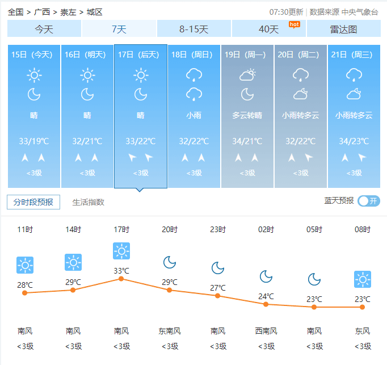Click the nighttime rain cloud icon for 18日
This screenshot has width=387, height=365.
(194, 94)
